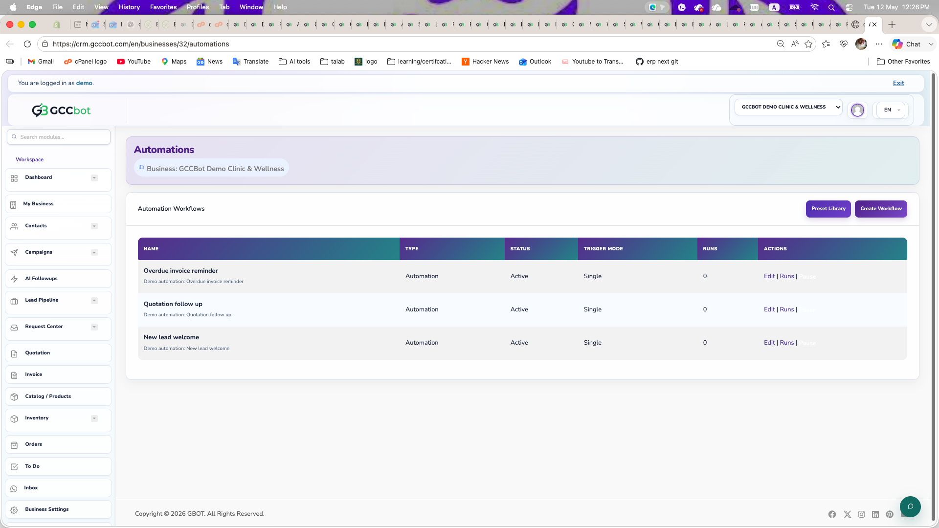Expand the Dashboard submenu arrow
Image resolution: width=939 pixels, height=528 pixels.
(x=94, y=178)
